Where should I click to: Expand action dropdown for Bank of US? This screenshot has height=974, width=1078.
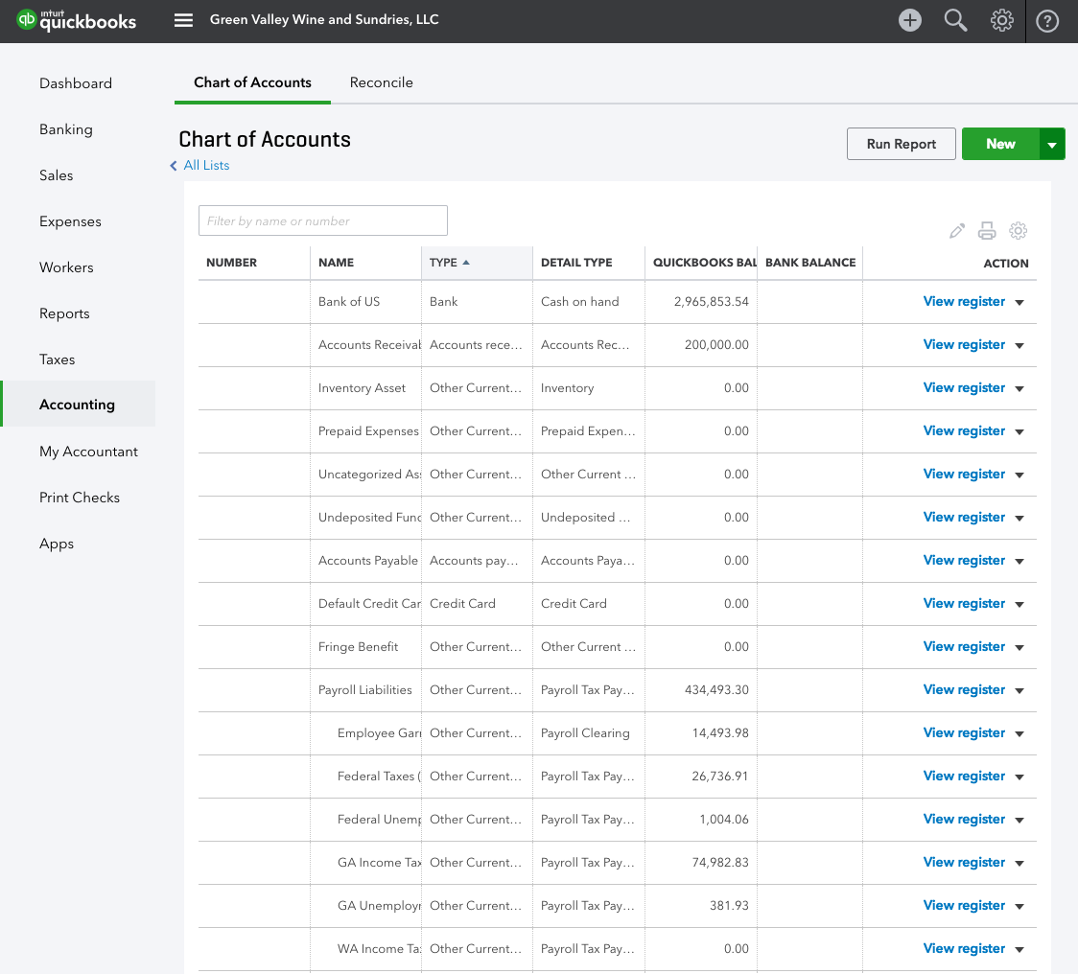pyautogui.click(x=1019, y=303)
